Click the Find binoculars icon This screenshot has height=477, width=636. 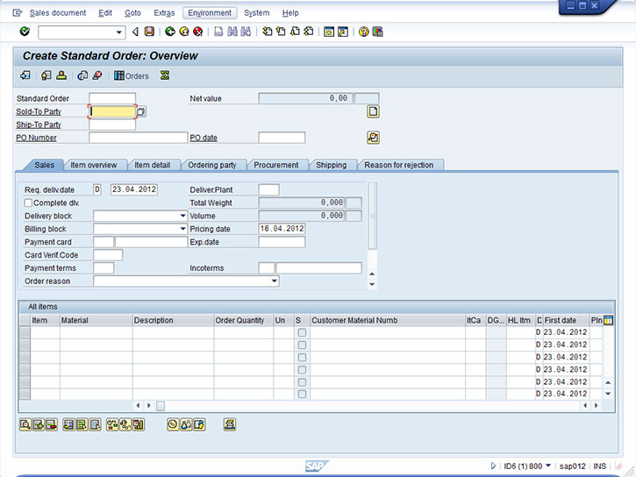(x=232, y=32)
